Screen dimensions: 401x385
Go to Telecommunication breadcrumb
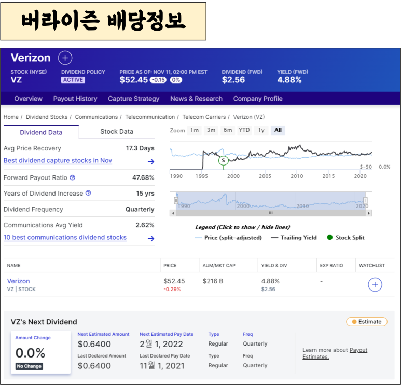coord(150,117)
